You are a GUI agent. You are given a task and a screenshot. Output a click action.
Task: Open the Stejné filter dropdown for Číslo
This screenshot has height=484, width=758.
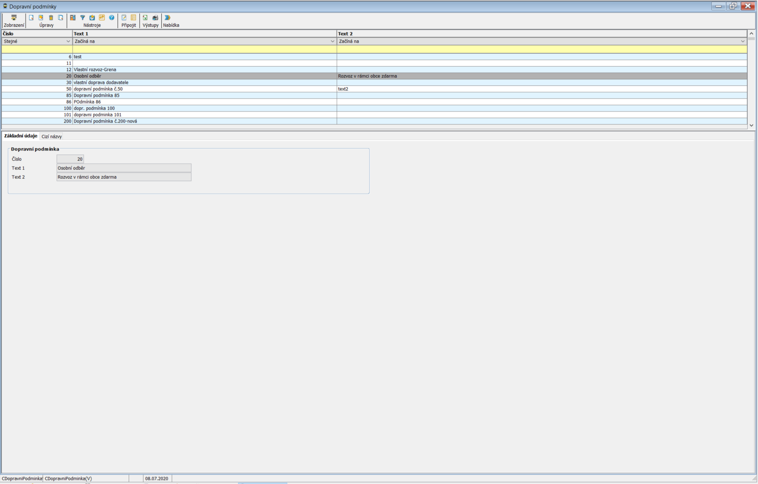click(68, 41)
